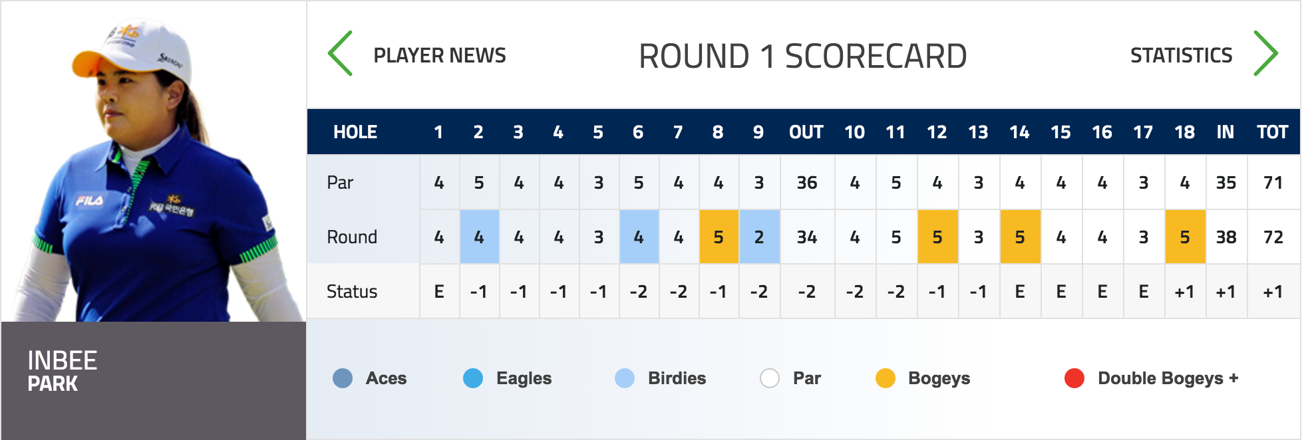Click the Bogeys legend yellow circle
Screen dimensions: 1304x440
pyautogui.click(x=886, y=378)
